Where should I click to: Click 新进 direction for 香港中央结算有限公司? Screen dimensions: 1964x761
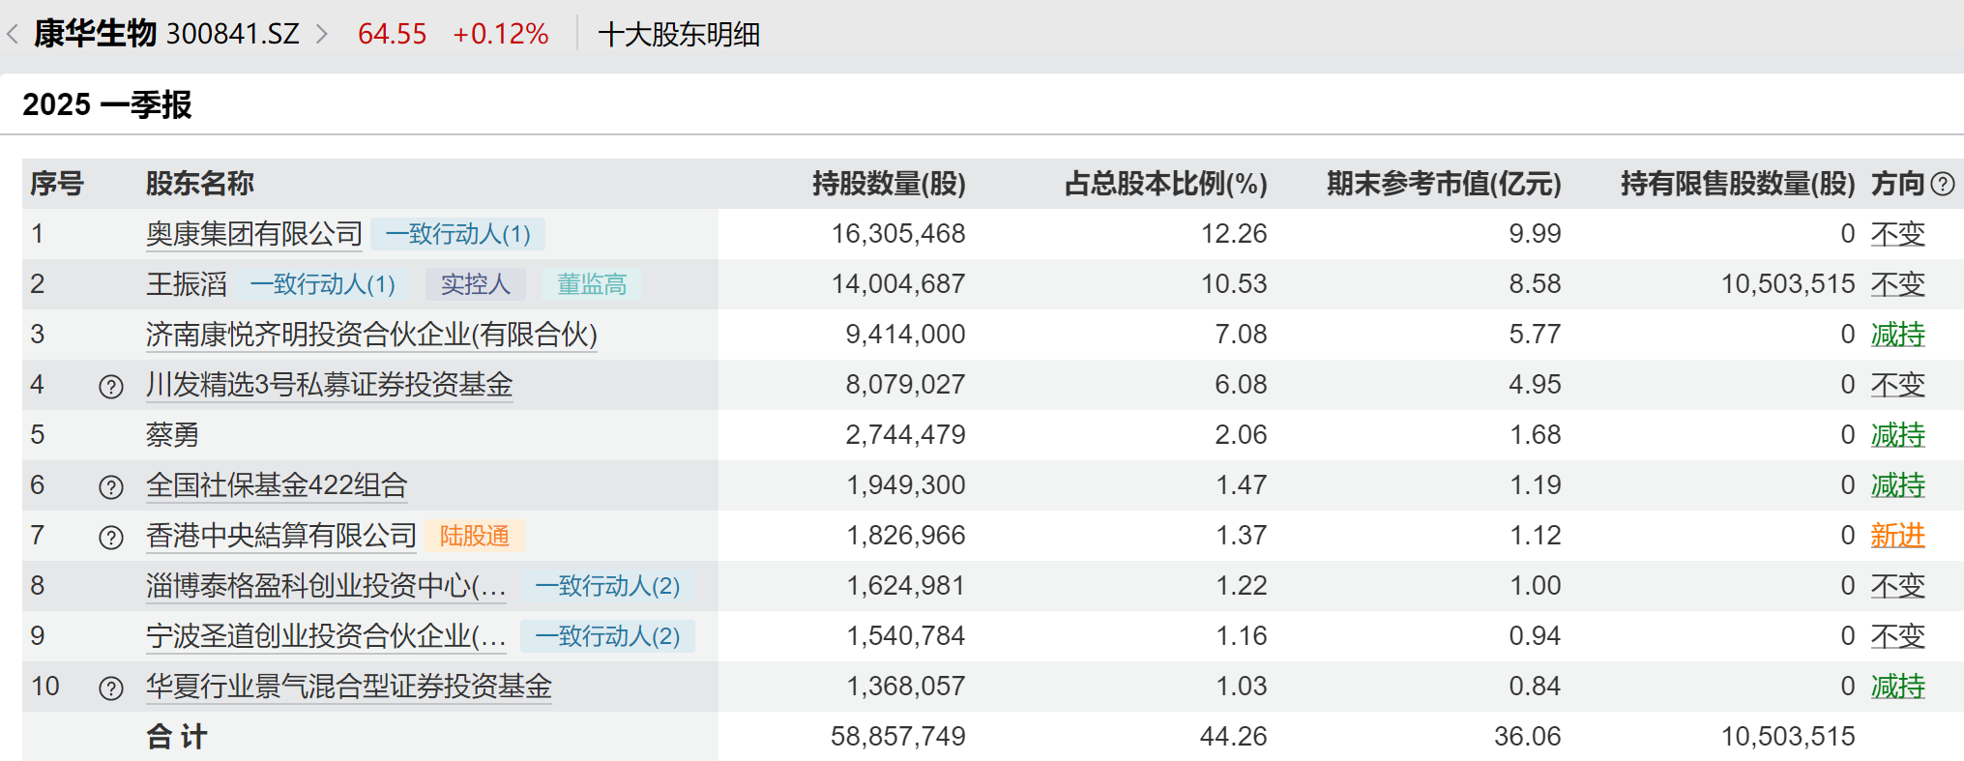point(1897,536)
